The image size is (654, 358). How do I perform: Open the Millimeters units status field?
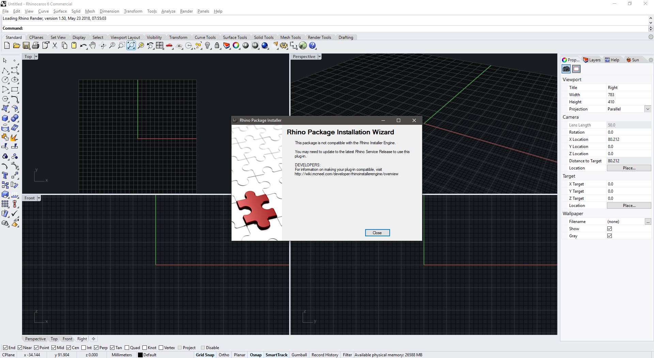[x=122, y=355]
